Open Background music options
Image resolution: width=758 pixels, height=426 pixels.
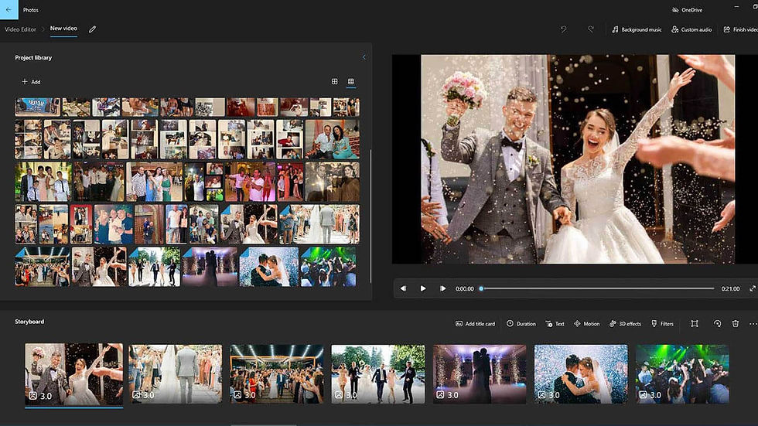pos(637,29)
